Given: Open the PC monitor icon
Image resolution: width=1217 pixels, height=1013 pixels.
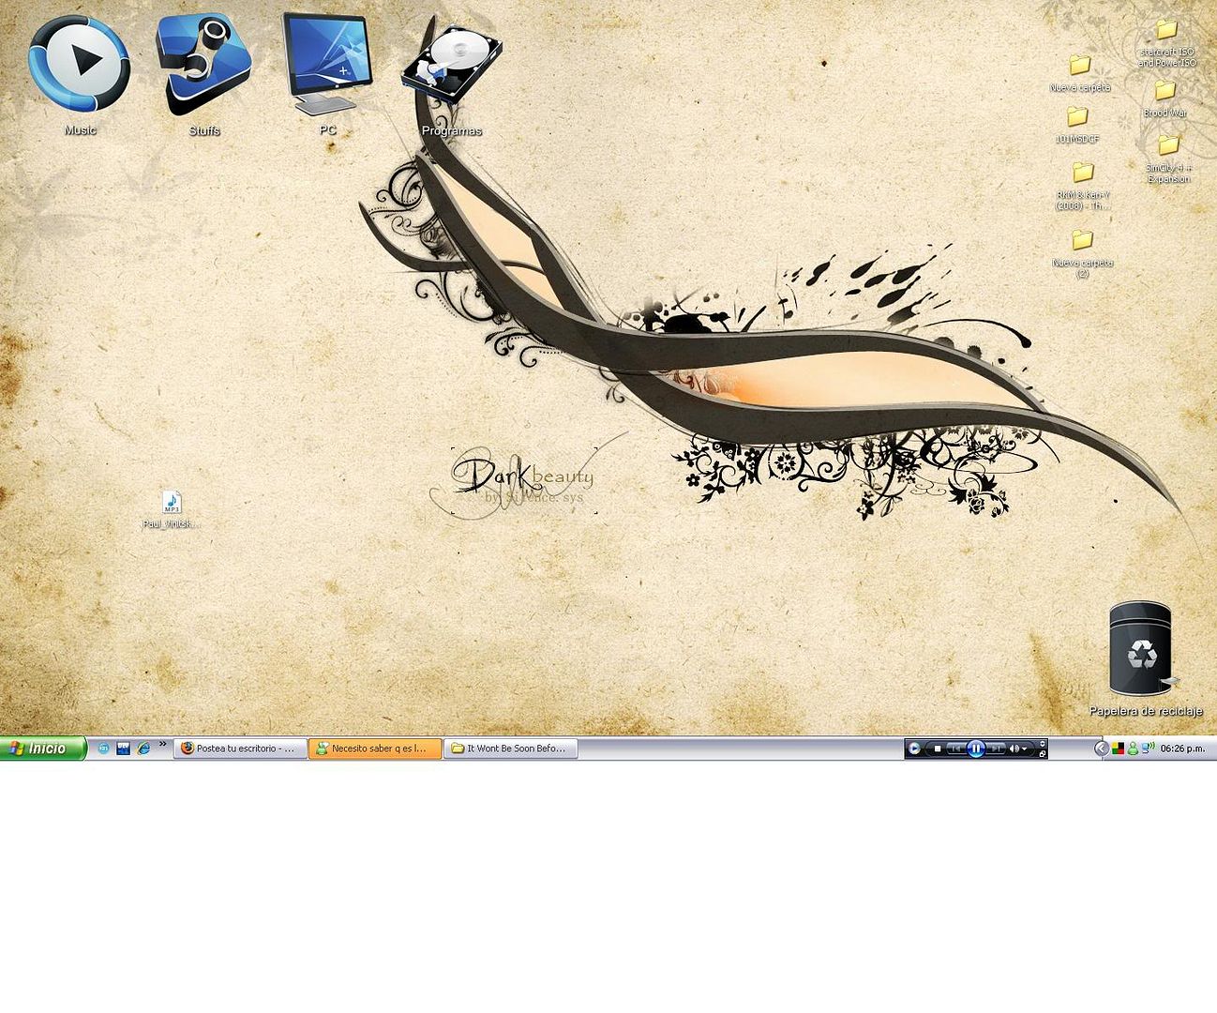Looking at the screenshot, I should click(x=327, y=64).
